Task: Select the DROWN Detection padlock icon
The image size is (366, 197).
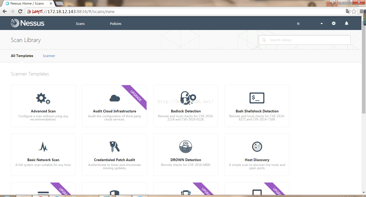Action: 186,147
